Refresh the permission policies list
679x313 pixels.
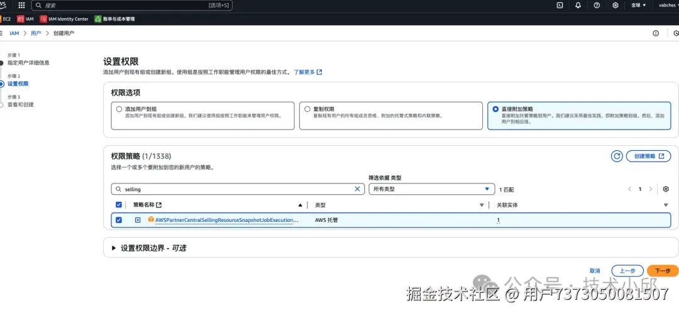tap(617, 156)
